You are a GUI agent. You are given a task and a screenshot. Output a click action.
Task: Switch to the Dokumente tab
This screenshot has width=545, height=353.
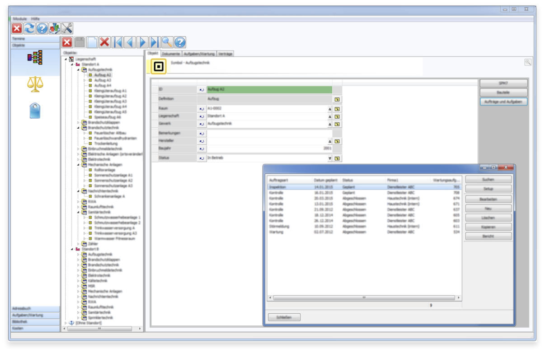171,54
